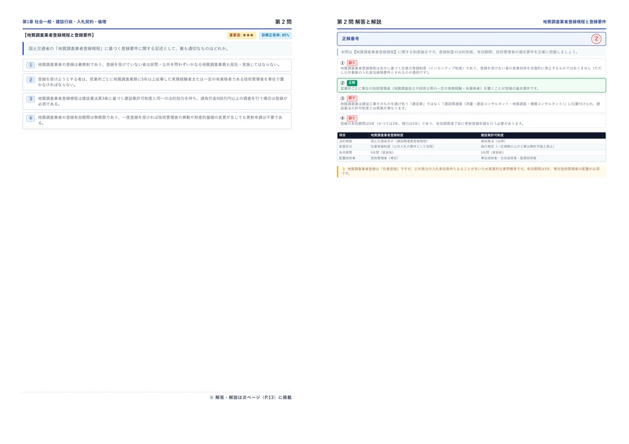Select answer option ② about 技術管理者
This screenshot has width=629, height=444.
[157, 82]
